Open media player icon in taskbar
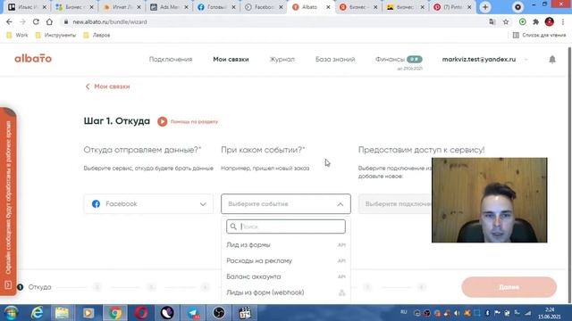This screenshot has height=321, width=572. pyautogui.click(x=88, y=313)
